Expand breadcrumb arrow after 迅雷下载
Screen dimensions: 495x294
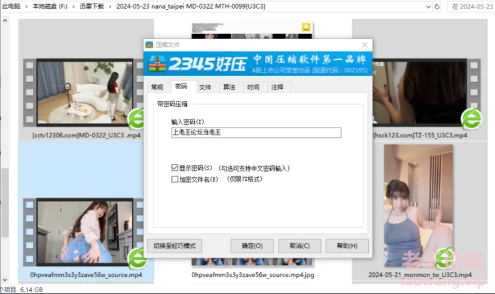click(110, 6)
